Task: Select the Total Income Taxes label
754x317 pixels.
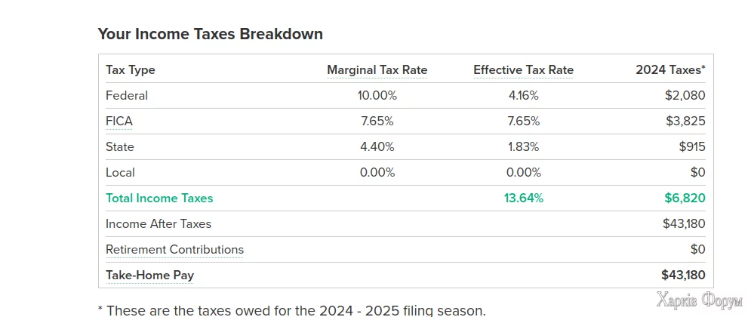Action: (x=159, y=199)
